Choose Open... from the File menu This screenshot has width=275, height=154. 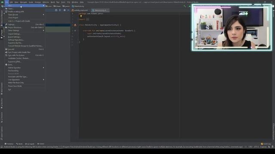25,9
